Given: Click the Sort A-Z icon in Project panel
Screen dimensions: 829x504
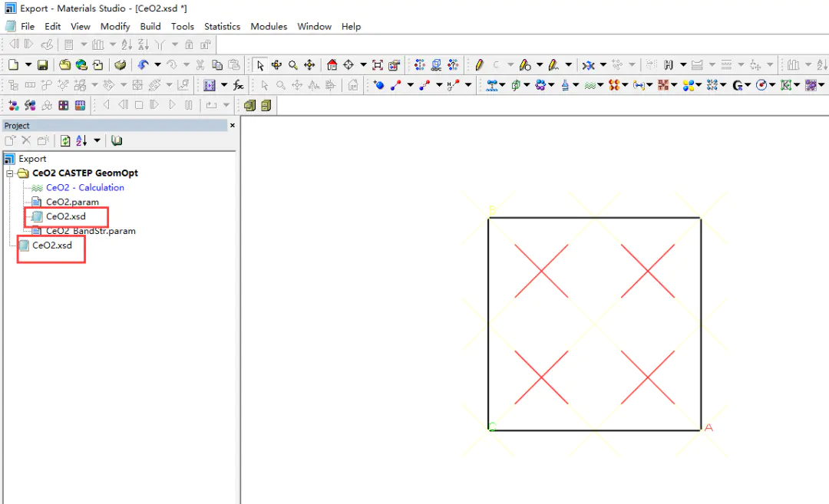Looking at the screenshot, I should [81, 140].
